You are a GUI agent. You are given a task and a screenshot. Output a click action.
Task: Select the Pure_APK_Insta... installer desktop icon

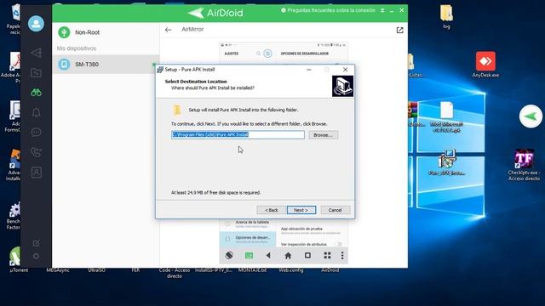click(x=447, y=162)
